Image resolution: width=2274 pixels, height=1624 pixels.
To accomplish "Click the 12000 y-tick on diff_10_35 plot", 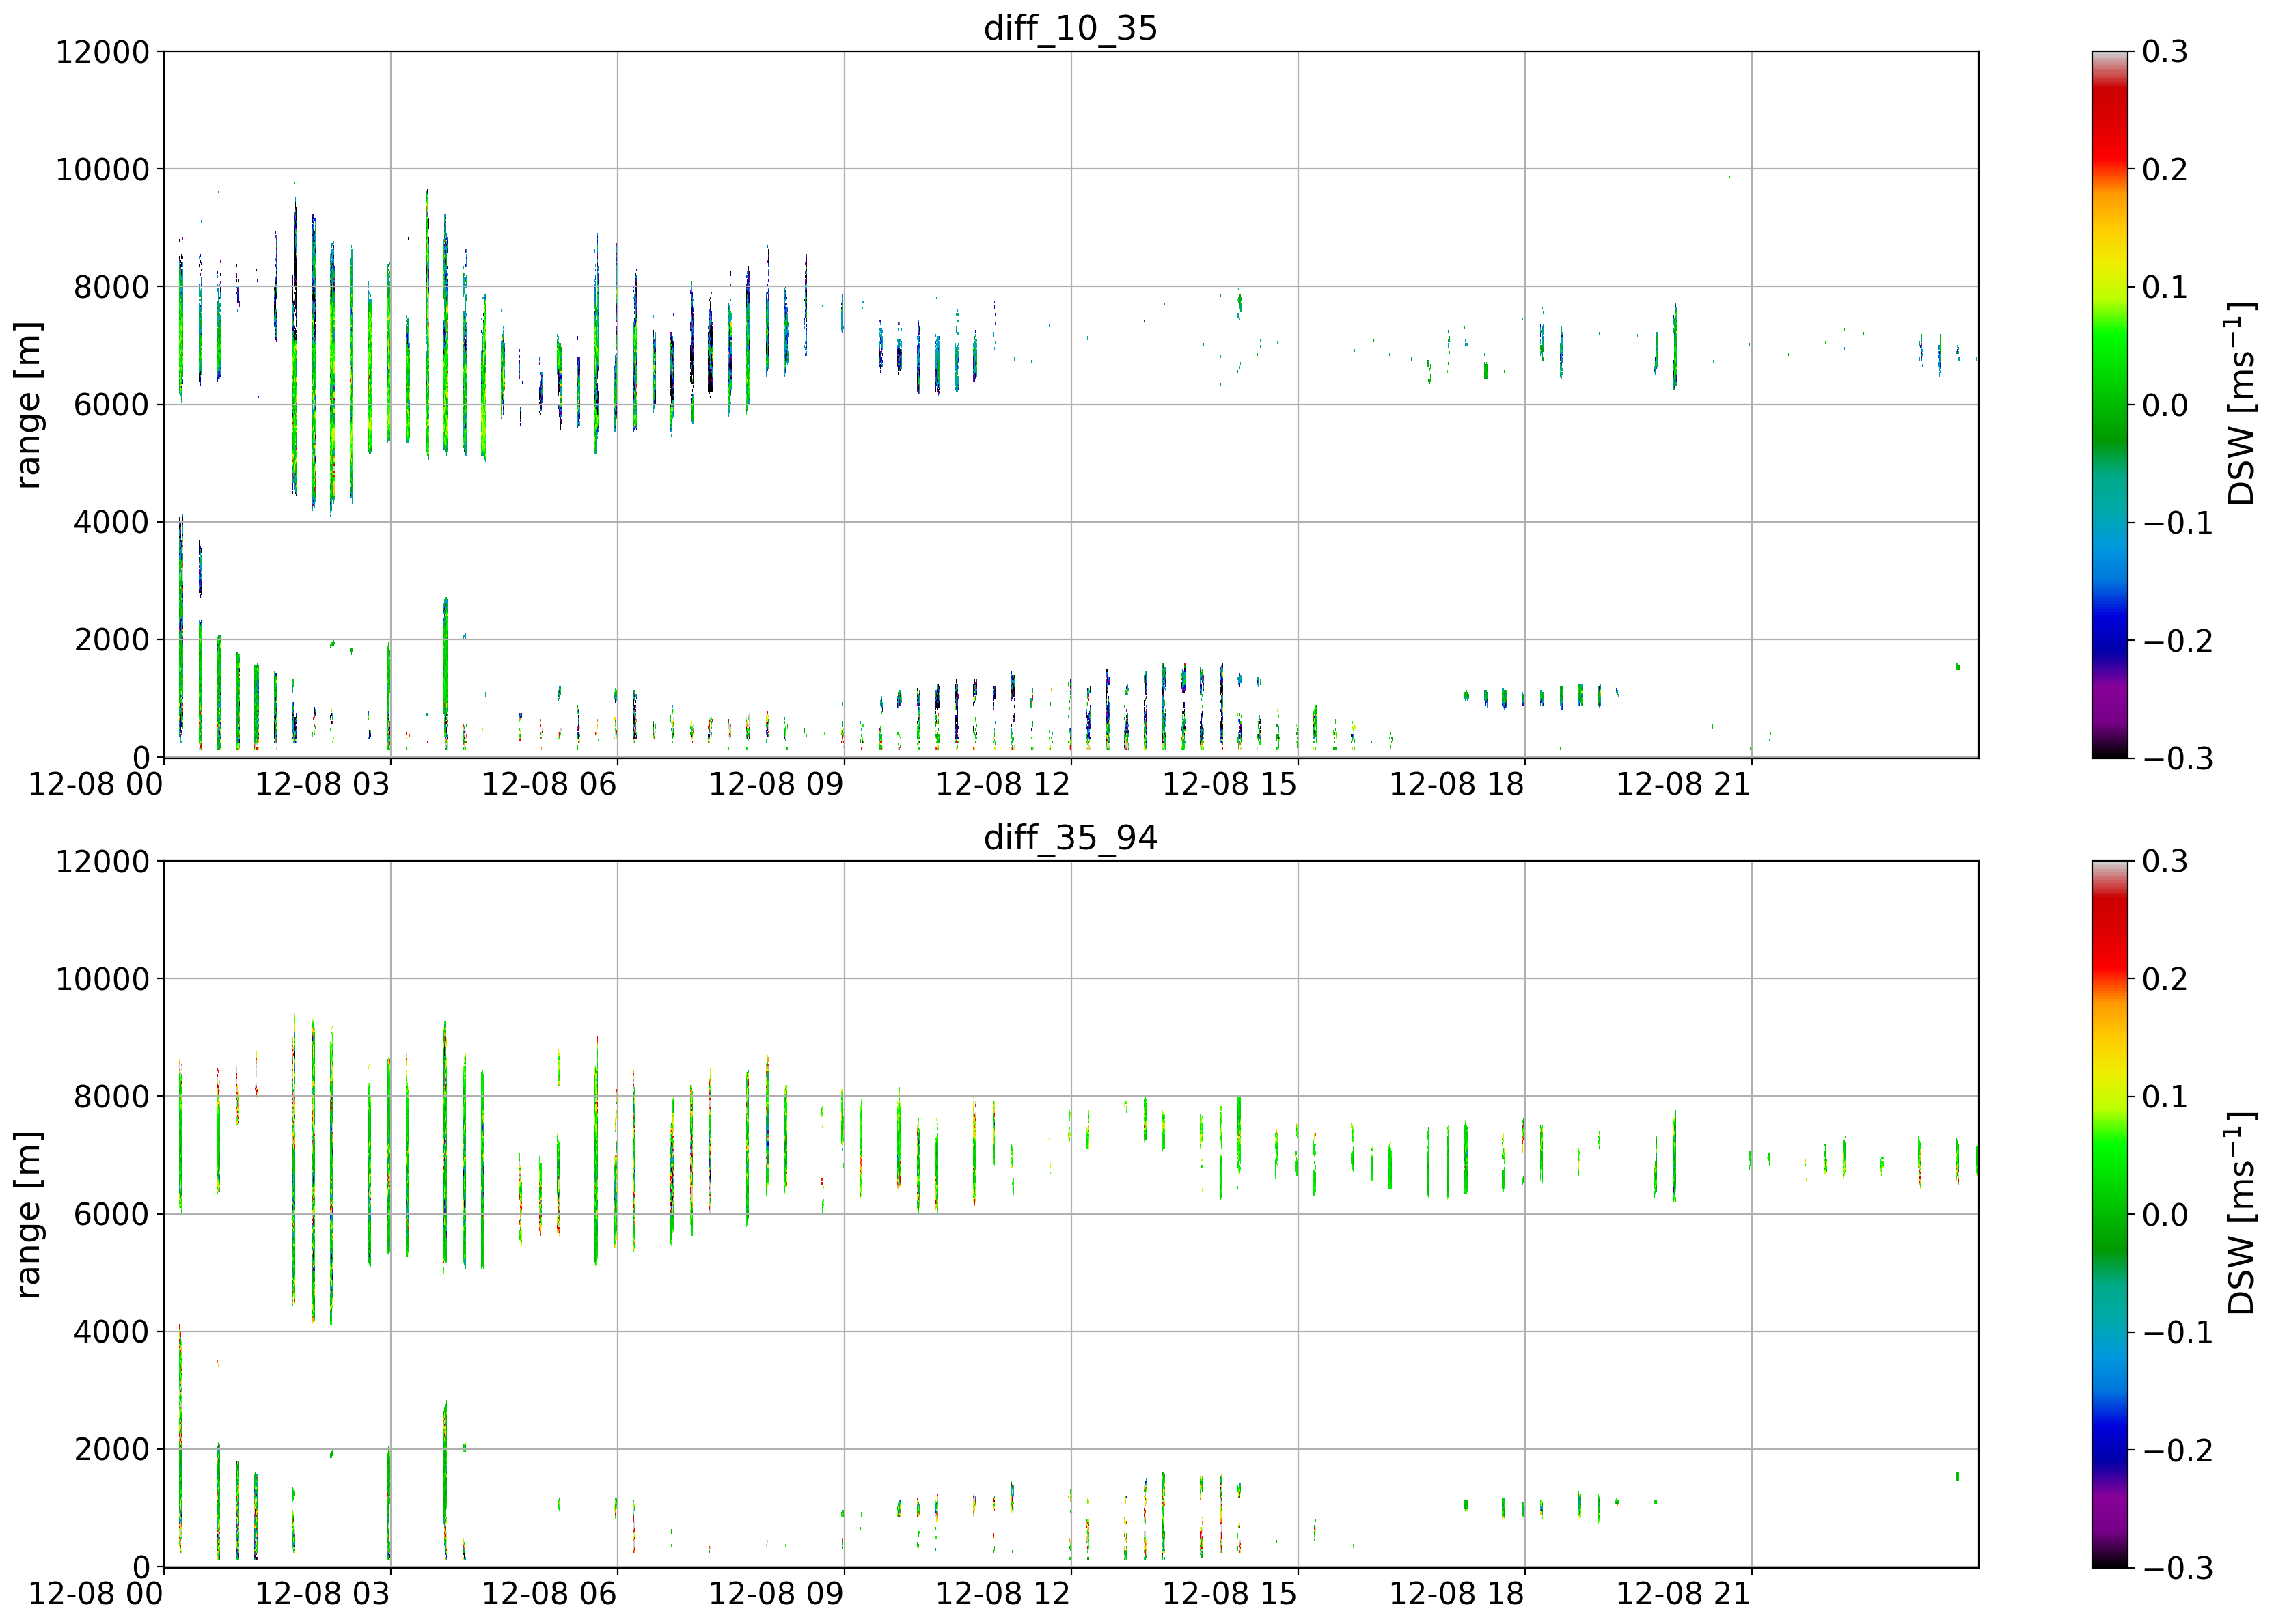I will point(102,52).
